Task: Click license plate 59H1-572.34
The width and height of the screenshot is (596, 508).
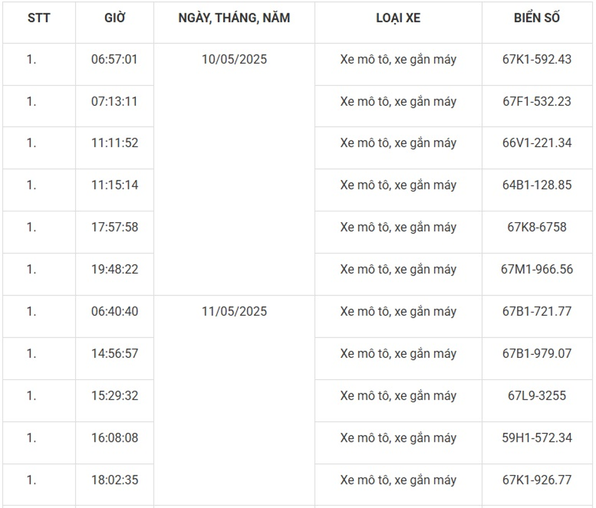Action: point(537,438)
